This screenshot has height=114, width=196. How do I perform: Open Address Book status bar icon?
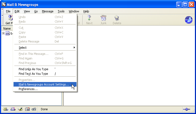(x=27, y=109)
